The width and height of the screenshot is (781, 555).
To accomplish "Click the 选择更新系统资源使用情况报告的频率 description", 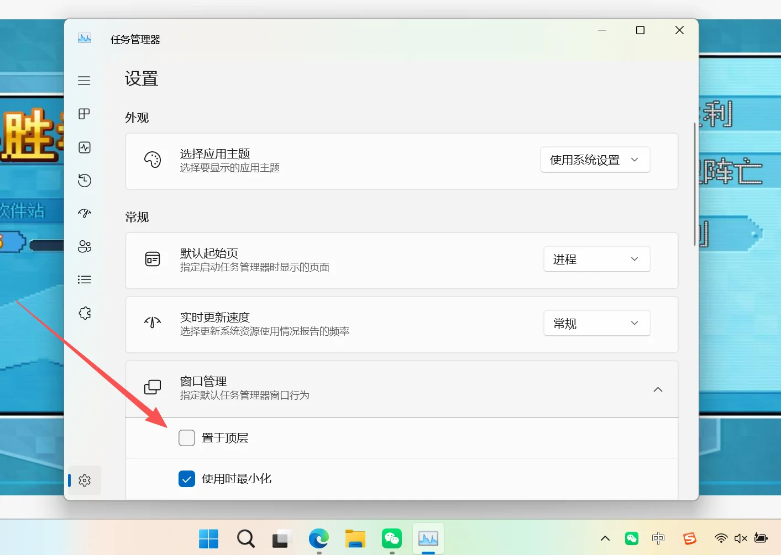I will click(265, 331).
